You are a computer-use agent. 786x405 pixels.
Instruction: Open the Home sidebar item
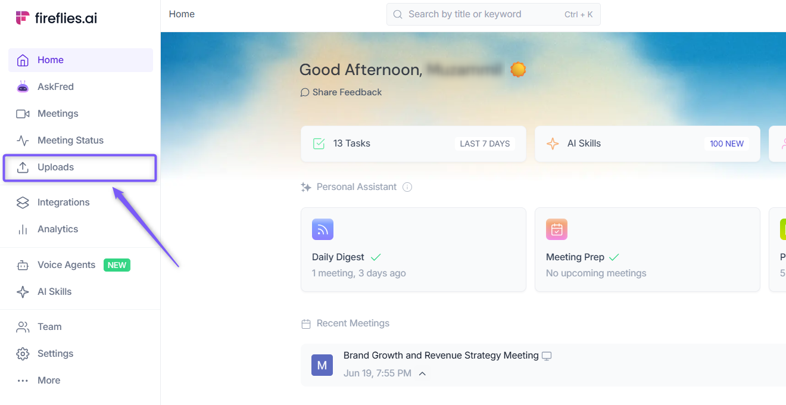click(x=80, y=60)
